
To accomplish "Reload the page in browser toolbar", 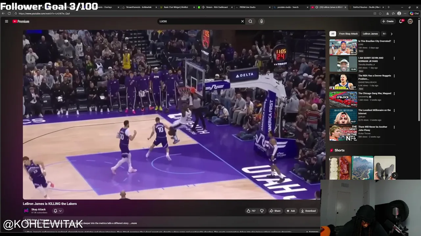I will pos(9,13).
